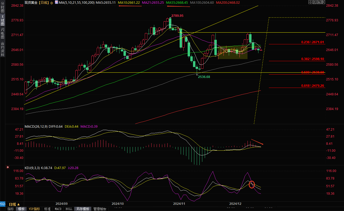344x211 pixels.
Task: Click the MA21:2655.25 value
Action: (153, 2)
